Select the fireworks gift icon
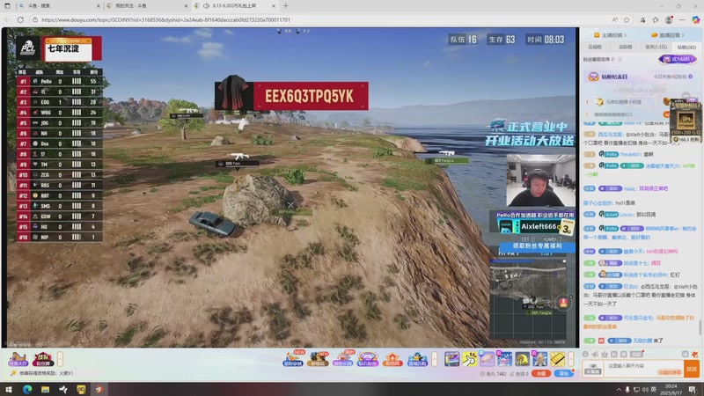Viewport: 704px width, 396px height. (504, 359)
